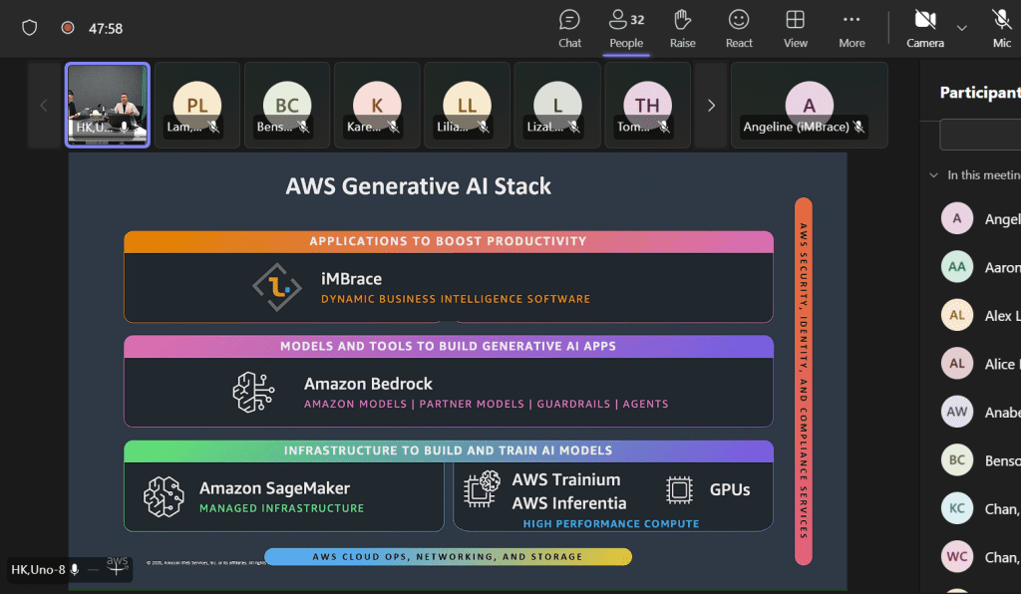Viewport: 1021px width, 594px height.
Task: Collapse the 'In this meeting' list
Action: [934, 175]
